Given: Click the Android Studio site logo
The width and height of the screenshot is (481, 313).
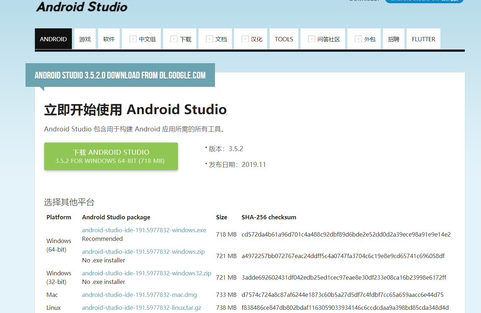Looking at the screenshot, I should 82,6.
